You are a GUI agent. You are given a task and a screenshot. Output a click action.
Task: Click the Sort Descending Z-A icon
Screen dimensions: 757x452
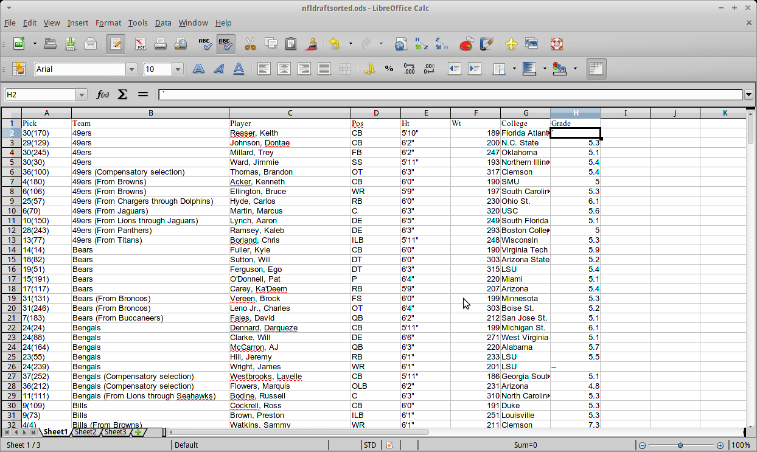point(441,44)
